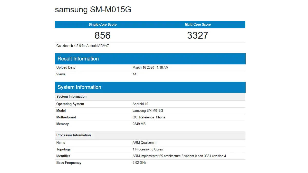Viewport: 308px width, 173px height.
Task: Click the Upload Date label
Action: tap(66, 68)
